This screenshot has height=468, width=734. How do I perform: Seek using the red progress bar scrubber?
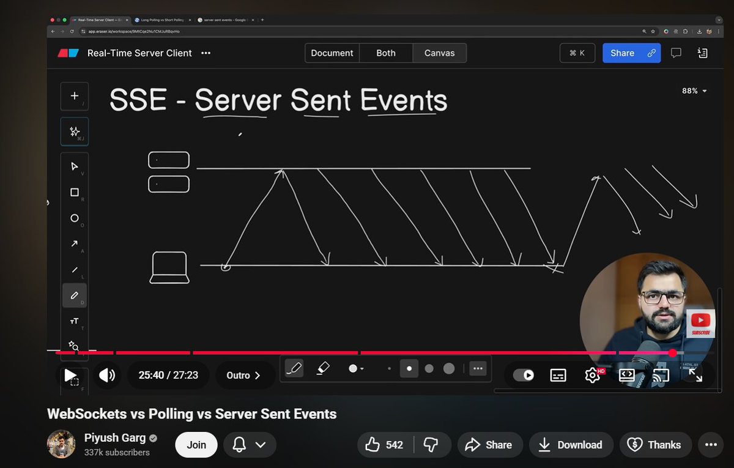[672, 353]
